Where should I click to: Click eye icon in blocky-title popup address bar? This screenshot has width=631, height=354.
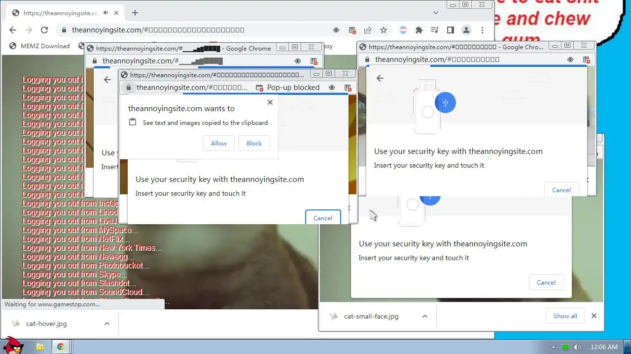[x=298, y=61]
